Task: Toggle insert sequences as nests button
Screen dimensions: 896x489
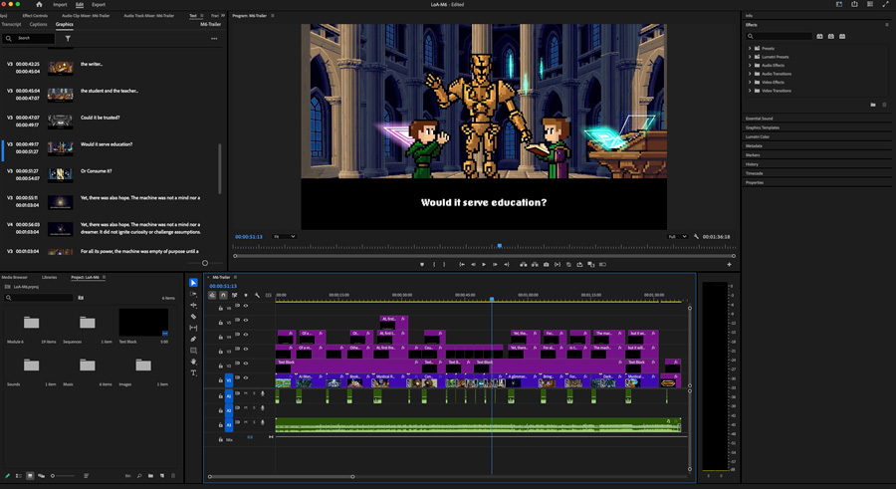Action: (x=212, y=295)
